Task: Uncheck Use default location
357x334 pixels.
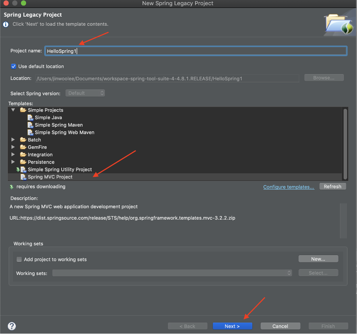Action: 13,66
